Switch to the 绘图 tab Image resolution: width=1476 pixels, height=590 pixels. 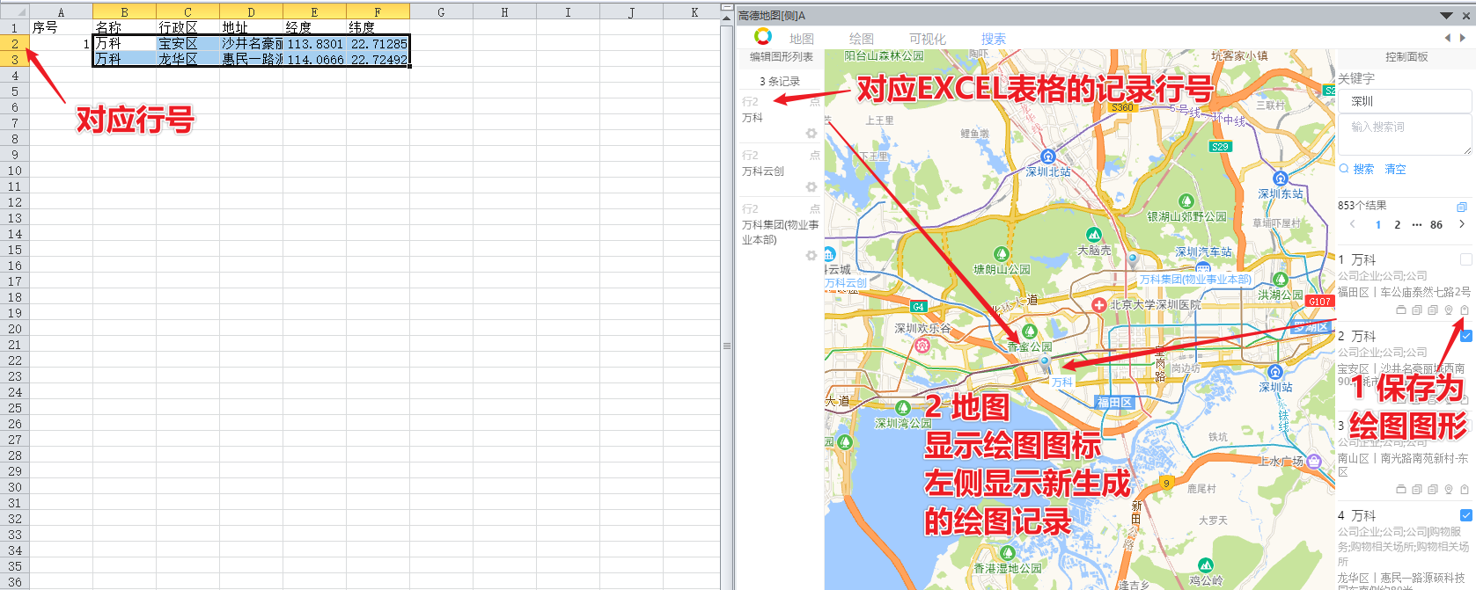(862, 39)
